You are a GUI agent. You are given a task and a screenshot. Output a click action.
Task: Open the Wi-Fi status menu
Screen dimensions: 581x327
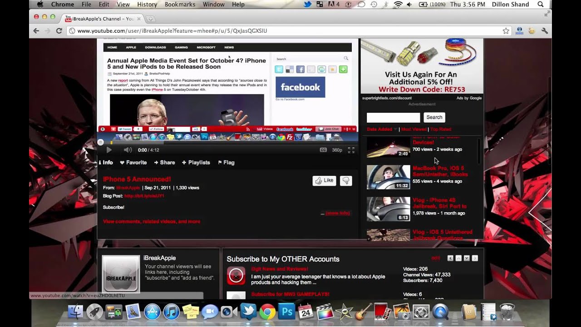pyautogui.click(x=398, y=4)
